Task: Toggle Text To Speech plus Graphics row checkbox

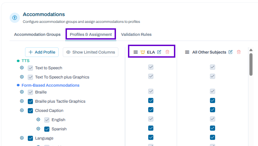Action: 30,77
